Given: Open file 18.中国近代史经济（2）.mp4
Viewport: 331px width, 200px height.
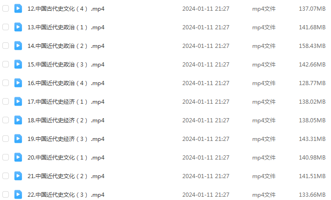Looking at the screenshot, I should [x=66, y=120].
